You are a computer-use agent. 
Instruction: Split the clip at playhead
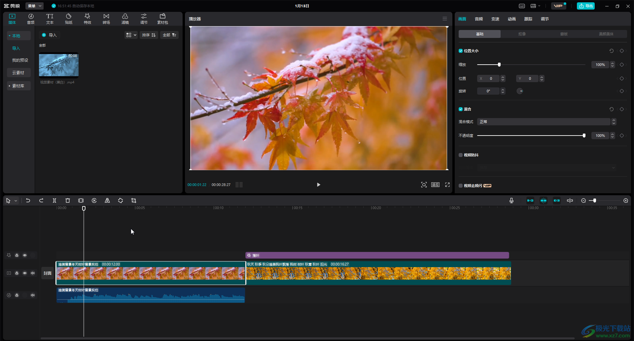[x=54, y=201]
